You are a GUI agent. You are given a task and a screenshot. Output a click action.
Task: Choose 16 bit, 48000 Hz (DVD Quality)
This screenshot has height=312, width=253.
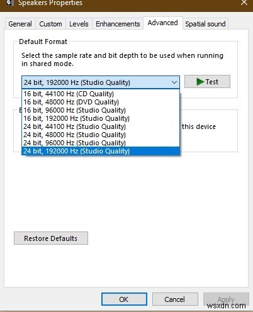tap(101, 102)
